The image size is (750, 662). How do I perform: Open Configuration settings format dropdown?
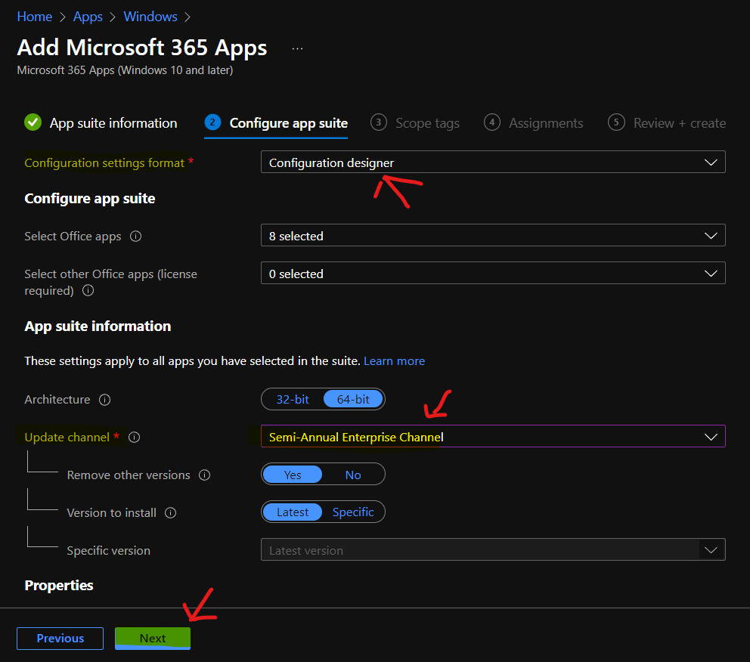coord(493,162)
